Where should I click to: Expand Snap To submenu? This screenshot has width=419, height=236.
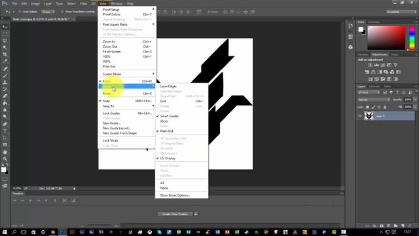coord(127,106)
